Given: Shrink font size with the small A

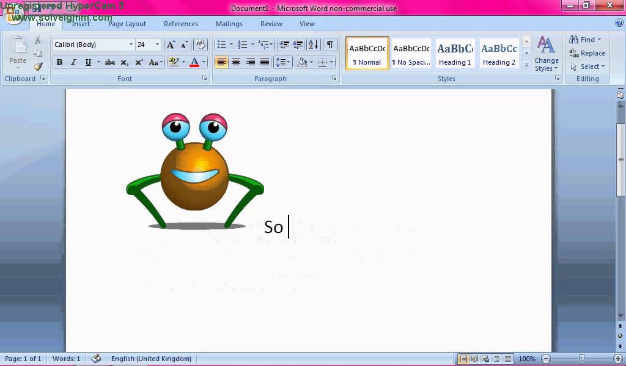Looking at the screenshot, I should tap(185, 45).
